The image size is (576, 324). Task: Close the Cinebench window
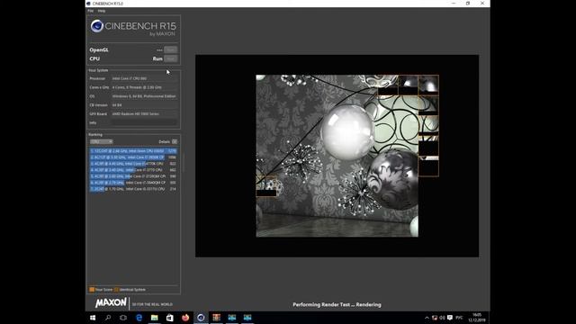pyautogui.click(x=482, y=4)
